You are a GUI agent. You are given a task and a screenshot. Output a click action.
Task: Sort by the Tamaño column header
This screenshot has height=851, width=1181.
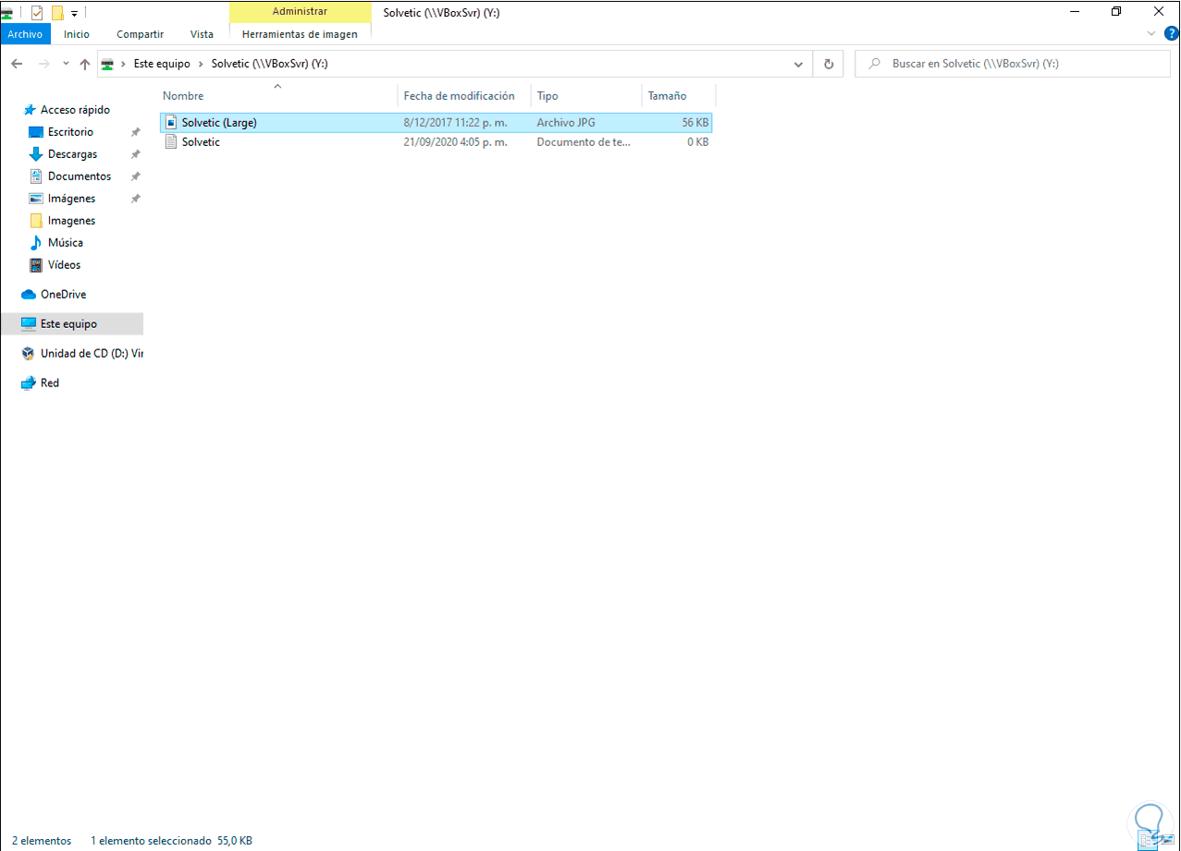(x=667, y=96)
